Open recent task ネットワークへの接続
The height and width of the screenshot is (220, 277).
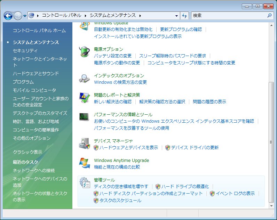tap(34, 170)
